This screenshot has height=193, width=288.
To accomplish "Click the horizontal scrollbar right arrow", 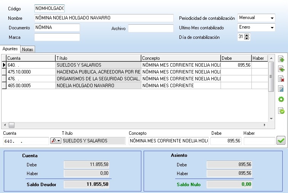I will (x=264, y=125).
